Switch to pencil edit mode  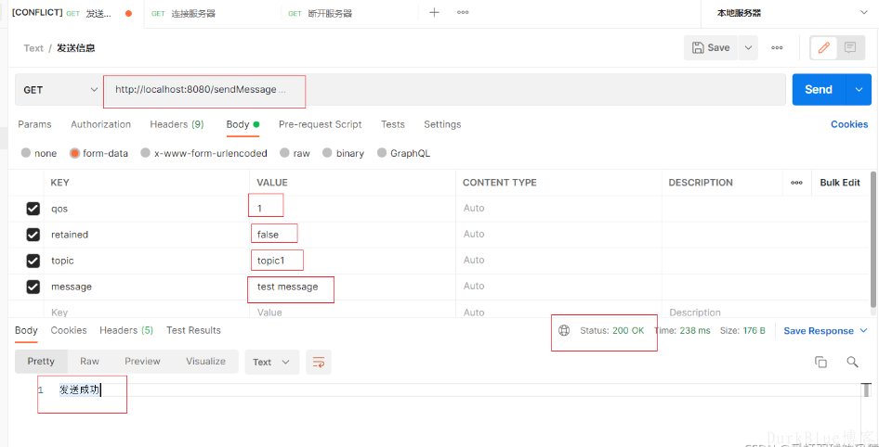(823, 48)
